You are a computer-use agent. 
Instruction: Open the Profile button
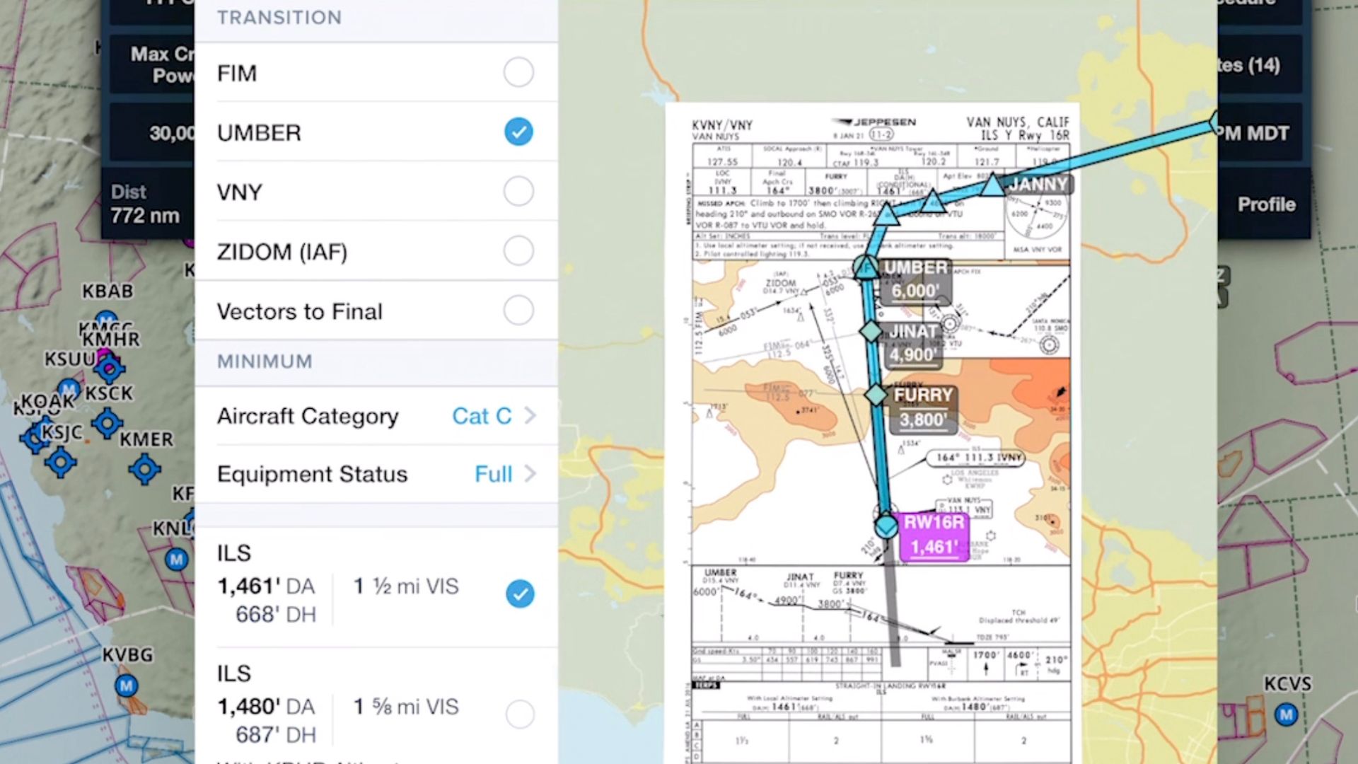pos(1266,204)
